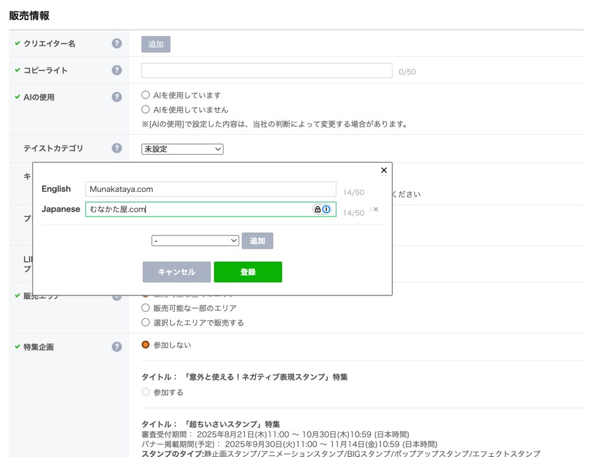Click the help icon beside クリエイター名
Viewport: 616px width, 457px height.
click(117, 44)
